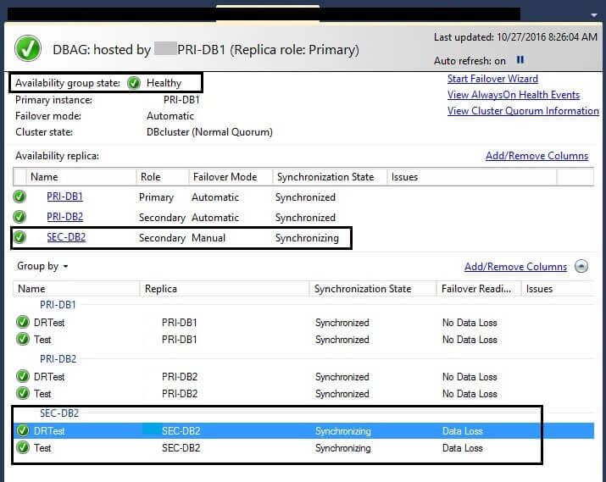The height and width of the screenshot is (482, 606).
Task: Click the PRI-DB1 replica name link
Action: pyautogui.click(x=64, y=197)
